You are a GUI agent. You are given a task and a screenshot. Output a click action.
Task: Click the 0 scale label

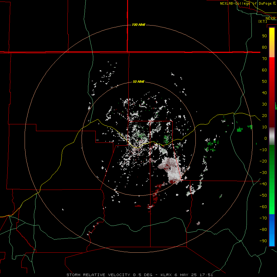pyautogui.click(x=266, y=138)
